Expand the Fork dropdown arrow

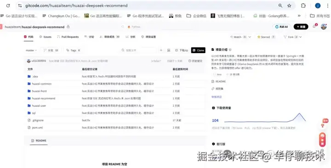pos(300,37)
